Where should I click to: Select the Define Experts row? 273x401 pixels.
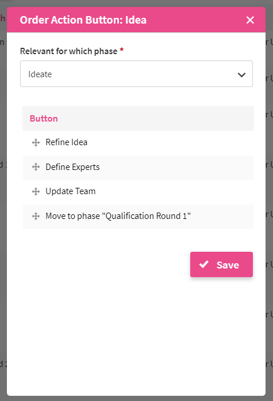click(138, 167)
